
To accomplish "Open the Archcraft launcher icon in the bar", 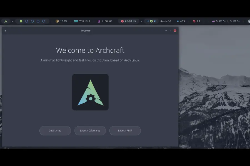I will [x=6, y=21].
